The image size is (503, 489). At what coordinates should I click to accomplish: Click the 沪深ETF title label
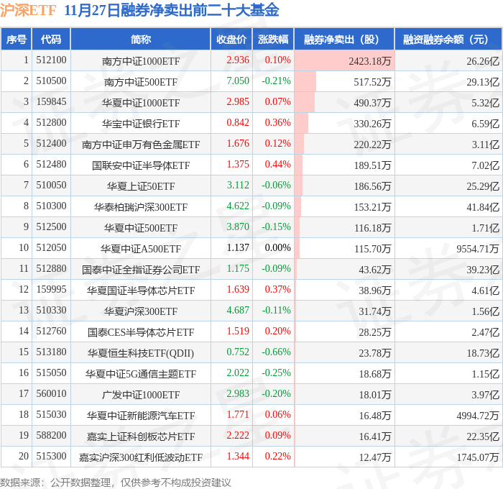click(28, 10)
